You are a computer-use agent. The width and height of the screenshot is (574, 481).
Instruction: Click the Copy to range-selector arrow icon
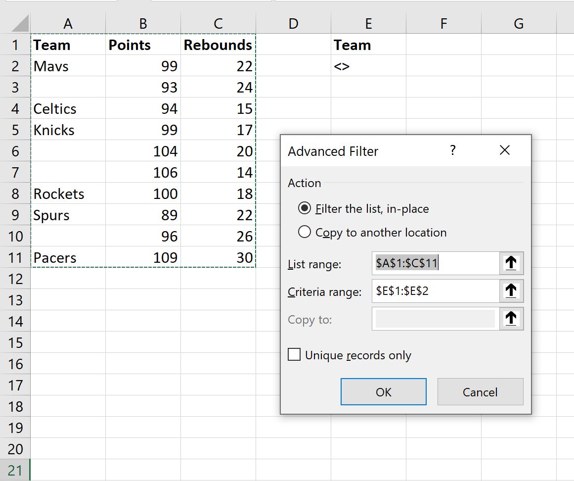(511, 319)
